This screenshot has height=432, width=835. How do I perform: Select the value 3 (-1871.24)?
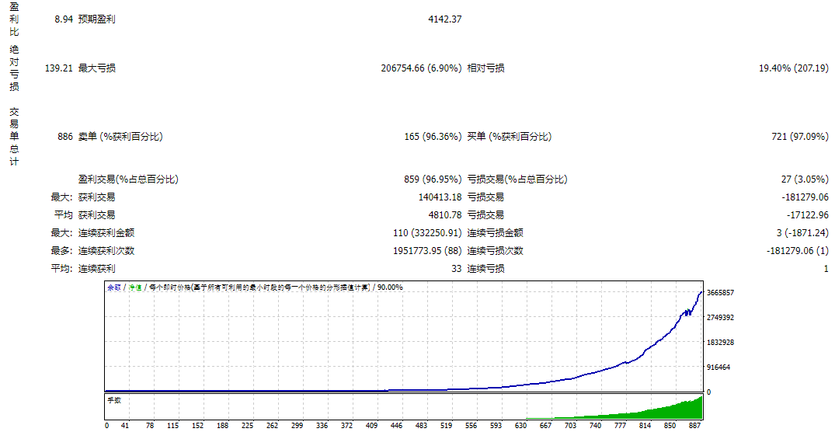pos(803,233)
